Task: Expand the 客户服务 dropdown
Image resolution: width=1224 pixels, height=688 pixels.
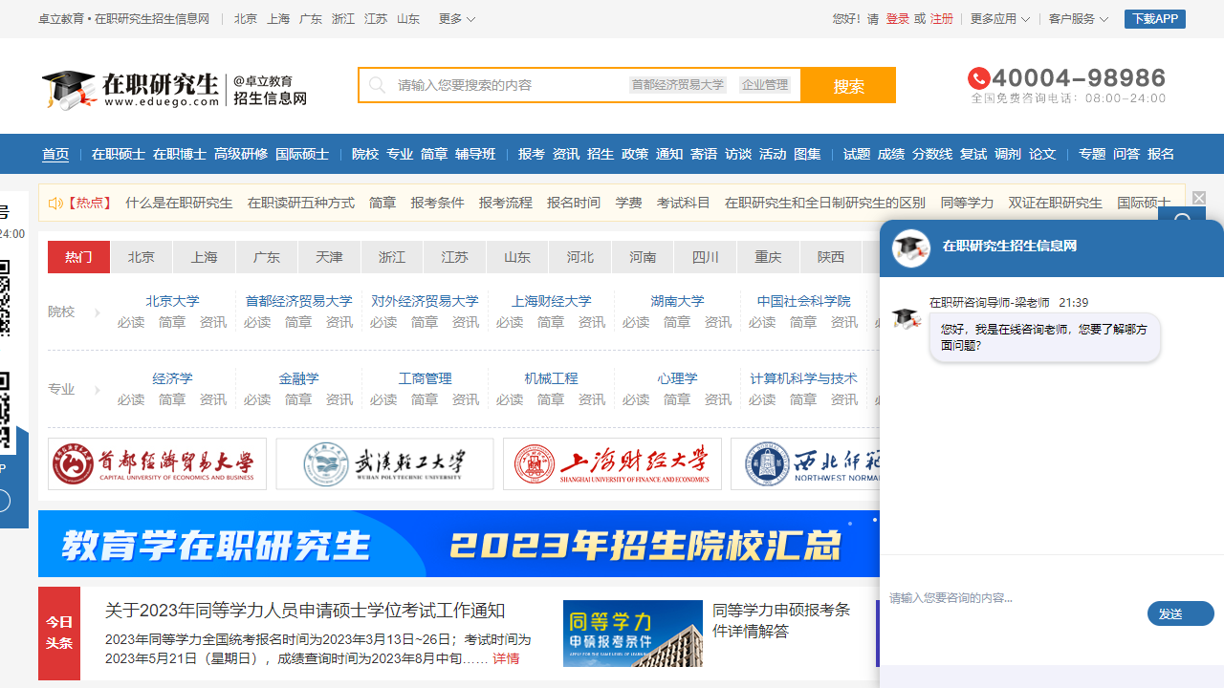Action: tap(1078, 19)
